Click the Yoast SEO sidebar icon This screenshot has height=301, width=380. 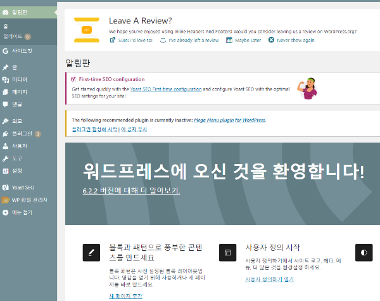[5, 188]
